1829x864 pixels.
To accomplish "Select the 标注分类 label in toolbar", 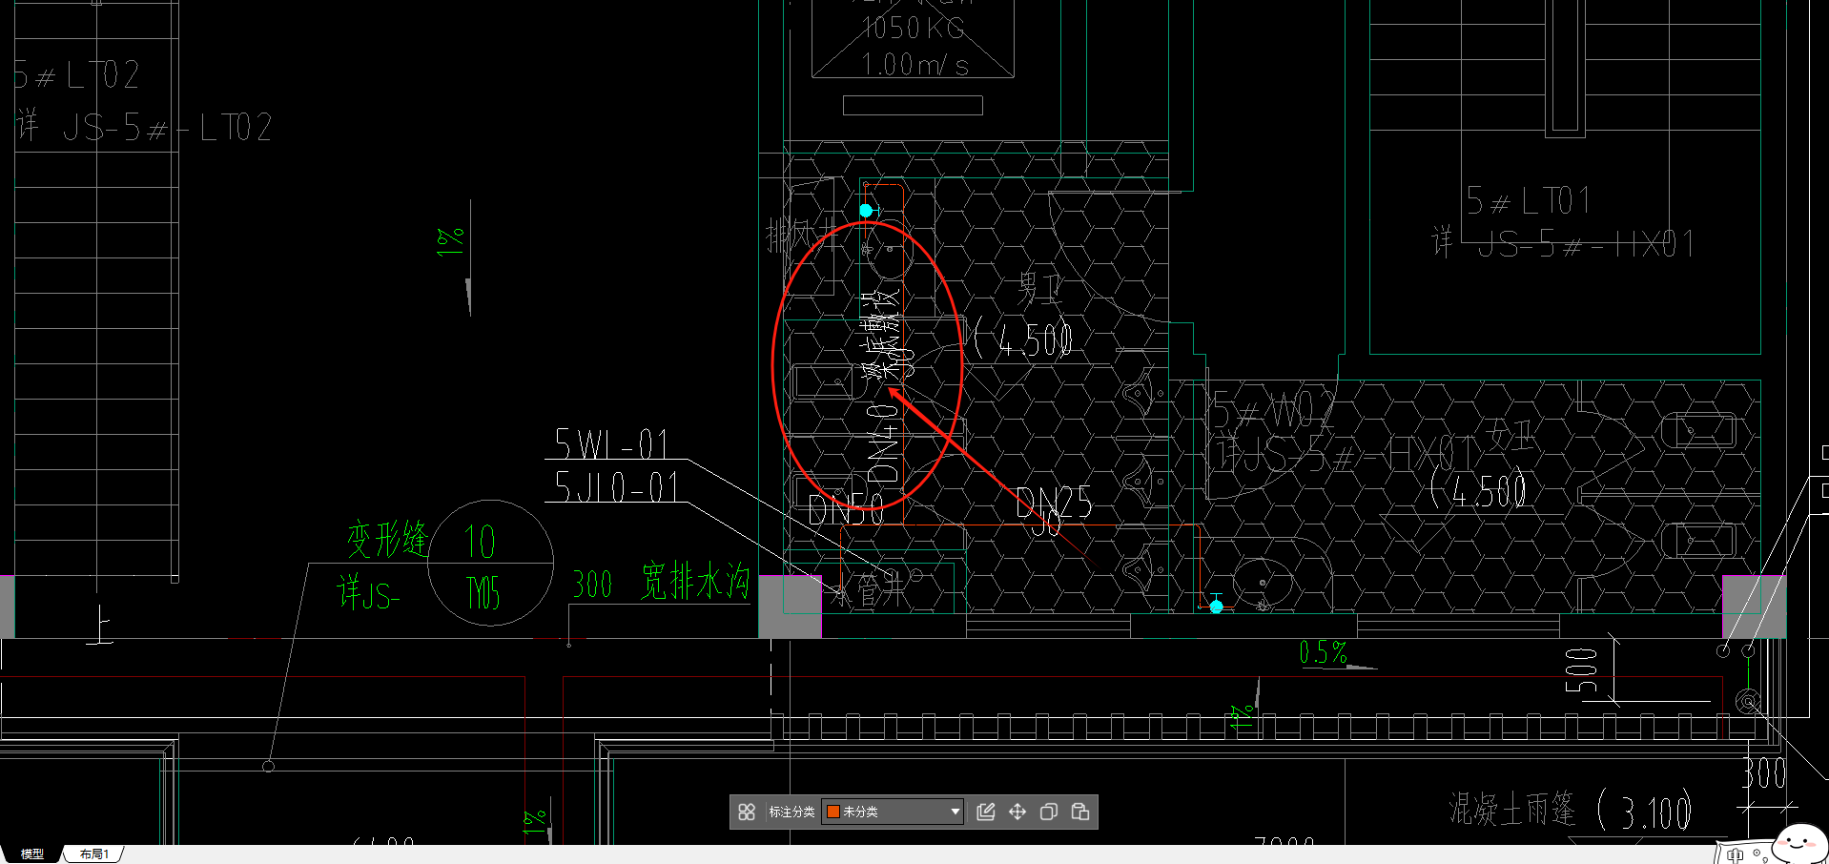I will coord(791,812).
